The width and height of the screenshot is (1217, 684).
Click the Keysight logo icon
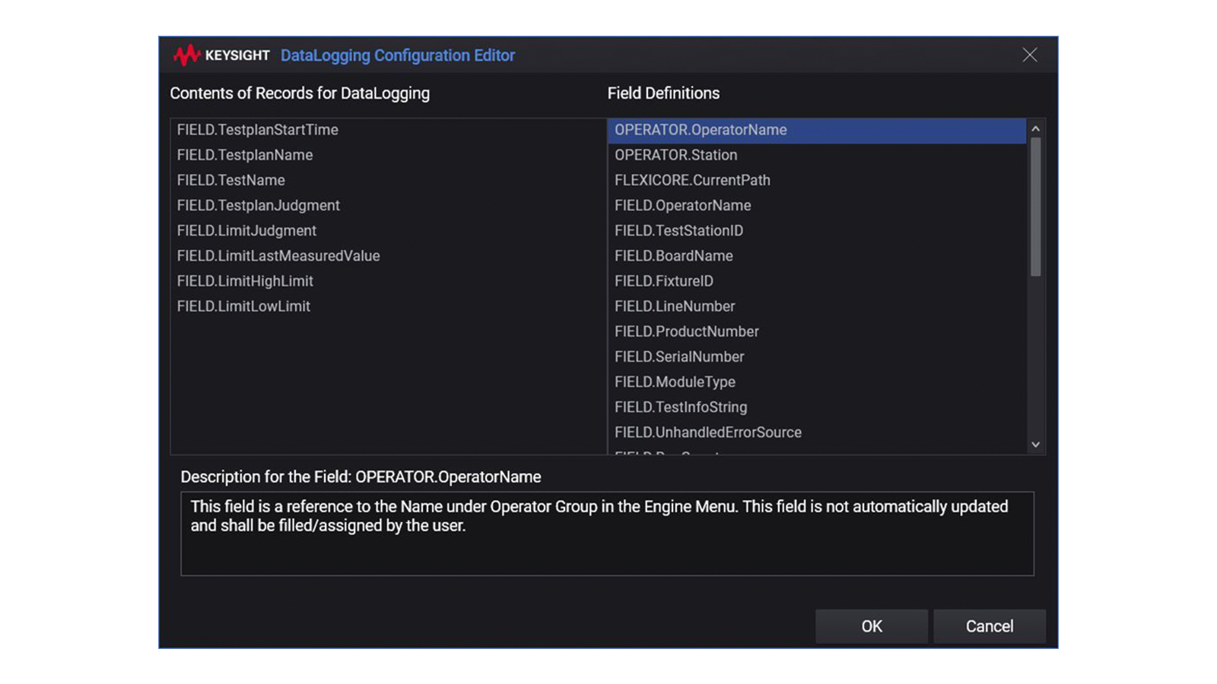point(186,55)
